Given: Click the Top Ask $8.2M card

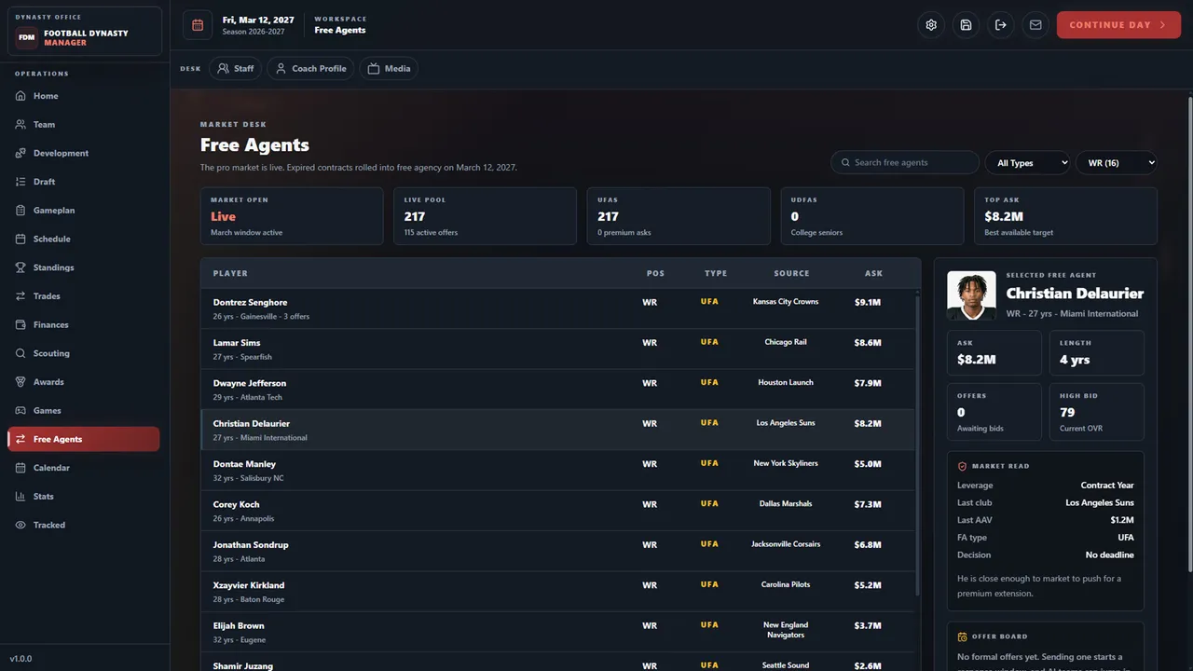Looking at the screenshot, I should tap(1065, 216).
